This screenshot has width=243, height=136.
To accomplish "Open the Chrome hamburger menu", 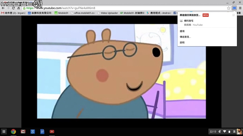I will point(240,8).
